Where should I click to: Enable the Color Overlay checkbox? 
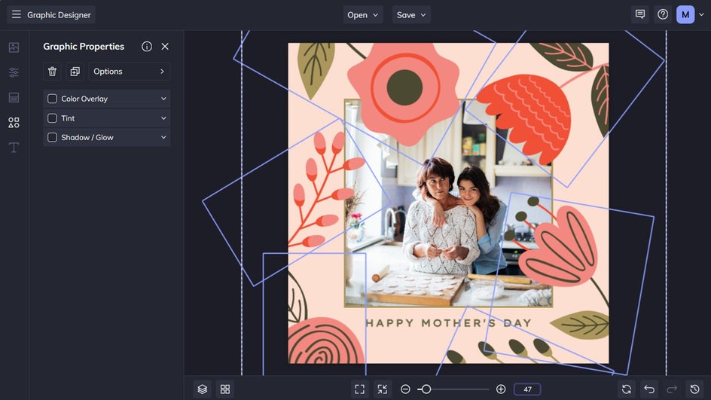coord(52,99)
